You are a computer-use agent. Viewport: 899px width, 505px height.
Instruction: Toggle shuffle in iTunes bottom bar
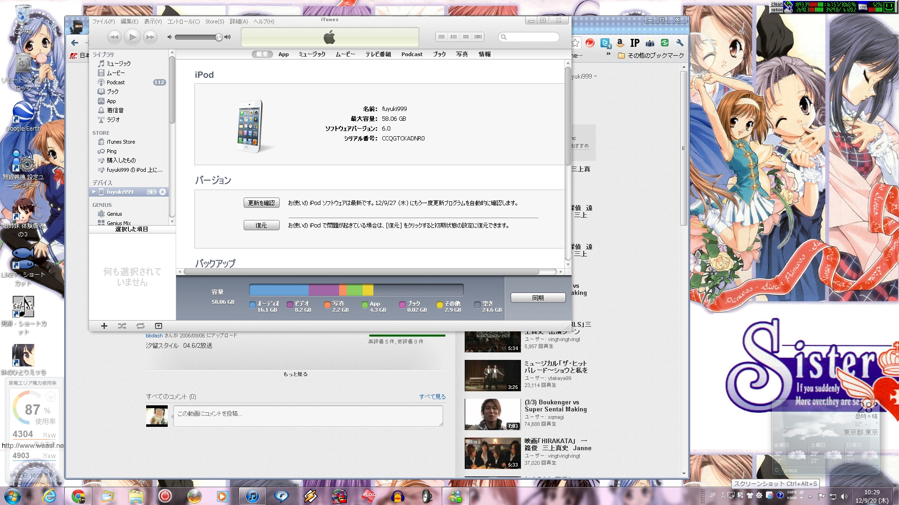[x=122, y=326]
